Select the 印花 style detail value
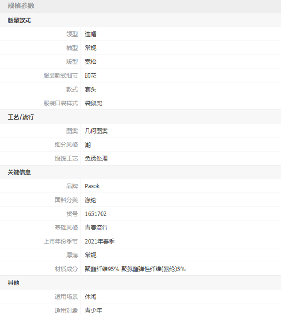Screen dimensions: 281x315 tap(91, 76)
